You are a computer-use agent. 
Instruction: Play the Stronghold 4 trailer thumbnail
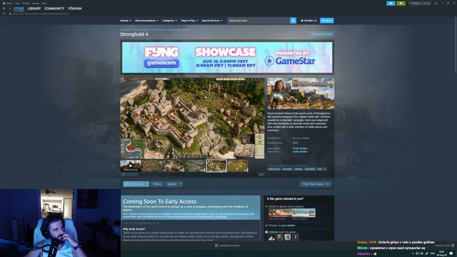(131, 166)
